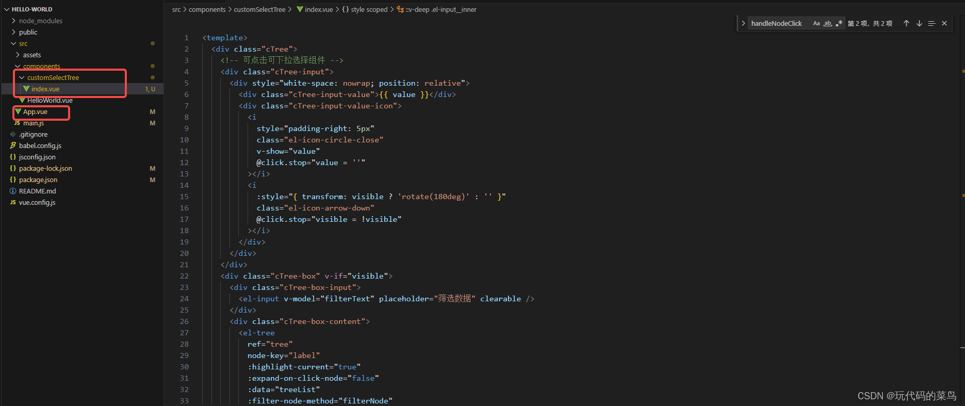This screenshot has height=406, width=965.
Task: Click the Vue icon beside App.vue
Action: (x=18, y=111)
